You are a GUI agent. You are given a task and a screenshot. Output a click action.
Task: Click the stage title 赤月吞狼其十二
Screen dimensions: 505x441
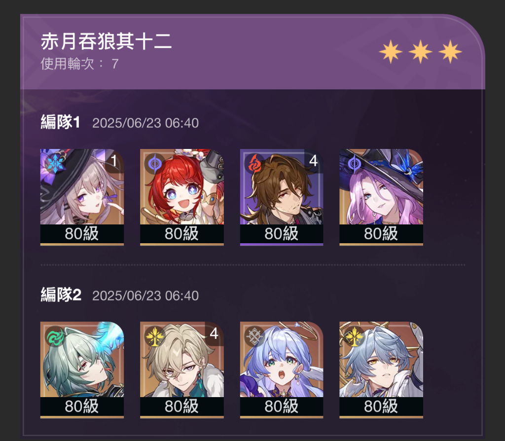[x=106, y=41]
